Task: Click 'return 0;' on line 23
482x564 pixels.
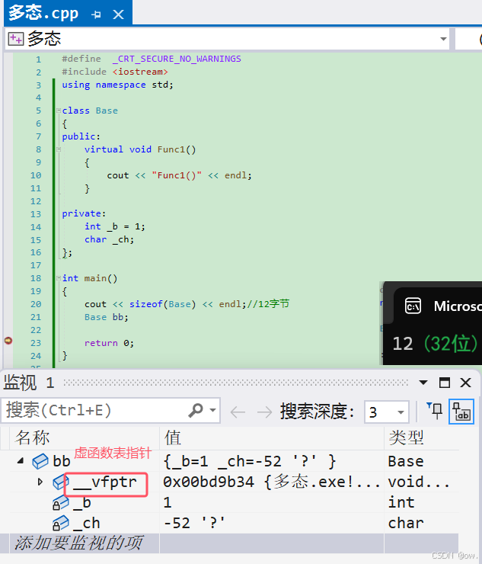Action: click(109, 343)
